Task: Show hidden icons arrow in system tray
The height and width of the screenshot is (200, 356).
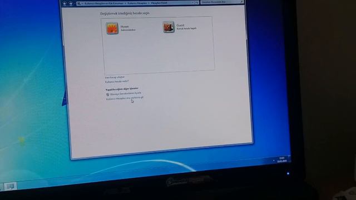Action: (x=274, y=161)
